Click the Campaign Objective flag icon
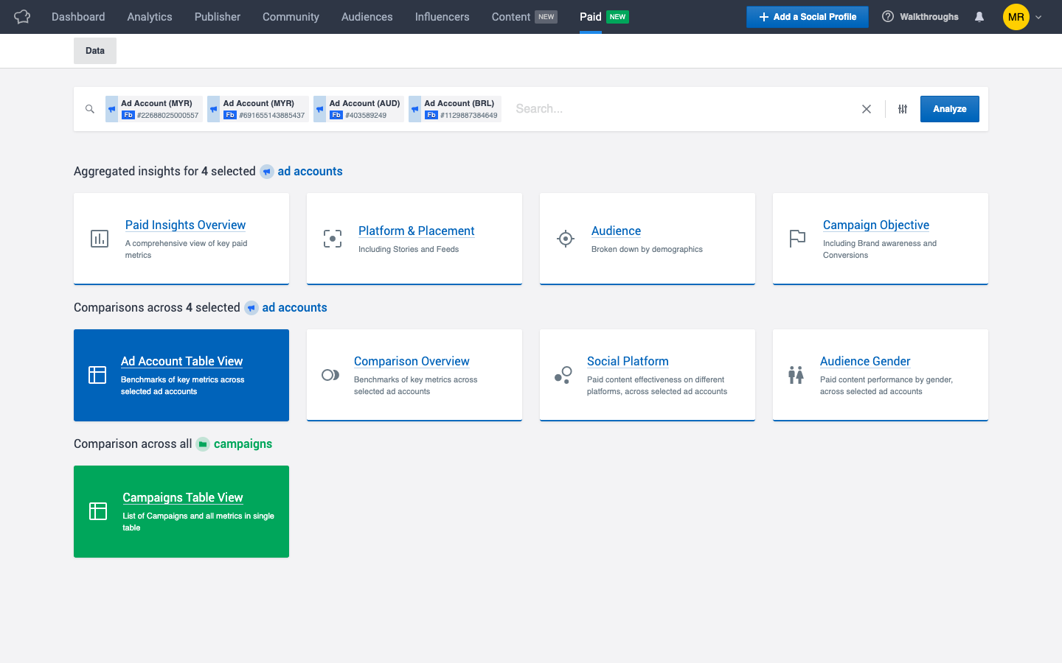Image resolution: width=1062 pixels, height=663 pixels. click(x=797, y=238)
